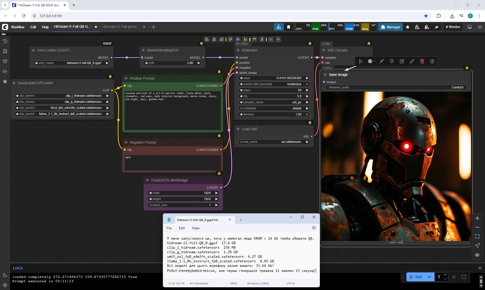Toggle the canvas link visibility eye
Viewport: 485px width, 290px height.
pyautogui.click(x=477, y=255)
